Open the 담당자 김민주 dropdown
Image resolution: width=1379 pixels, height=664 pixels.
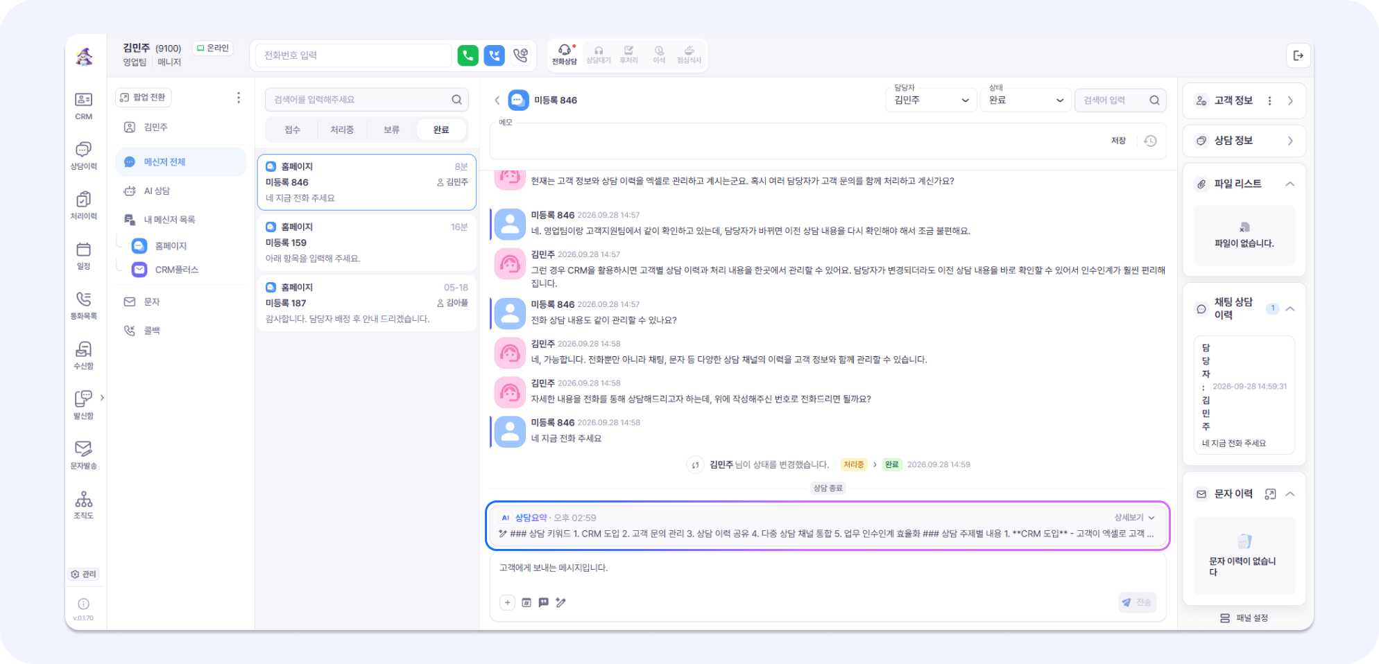coord(931,101)
